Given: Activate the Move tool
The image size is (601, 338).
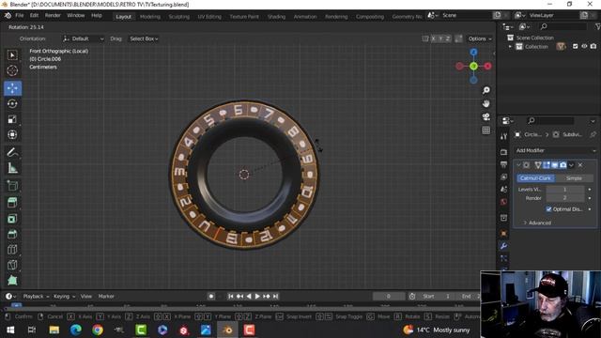Looking at the screenshot, I should pos(12,87).
